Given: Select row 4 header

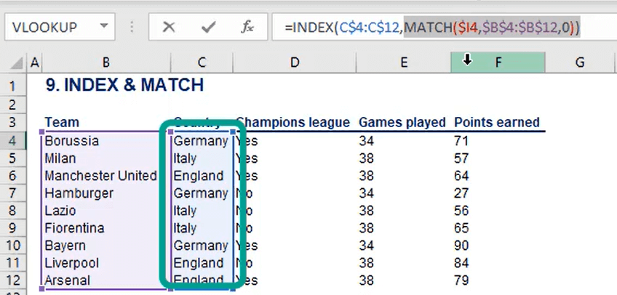Looking at the screenshot, I should 13,141.
